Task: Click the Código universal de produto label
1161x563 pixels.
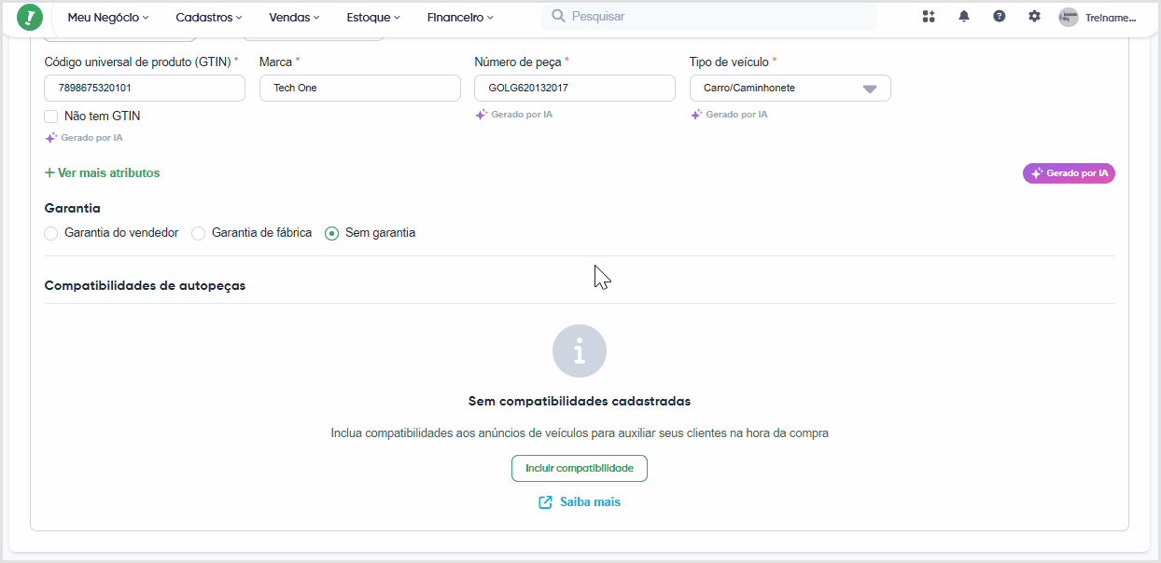Action: tap(137, 62)
